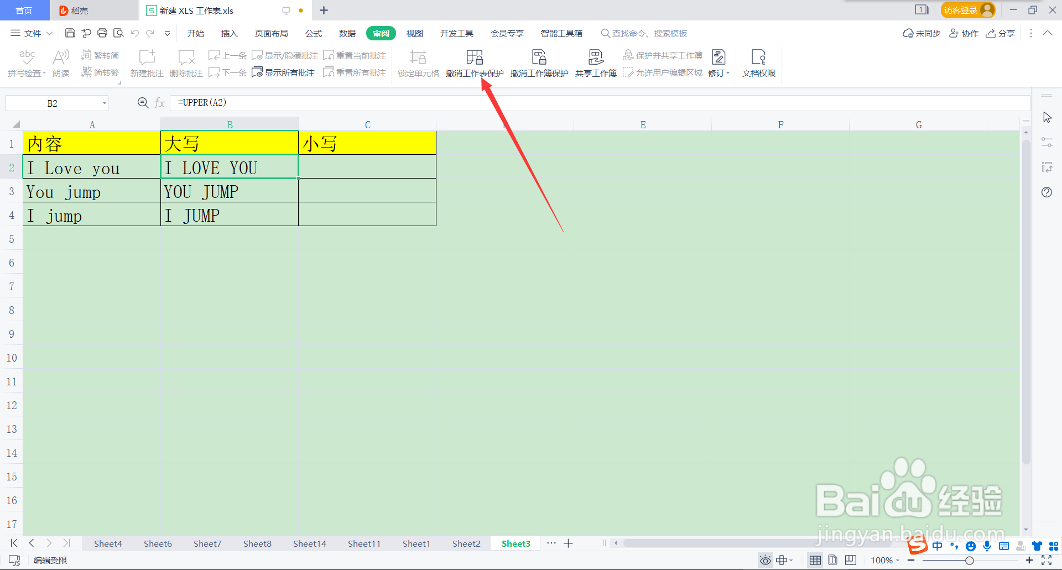The height and width of the screenshot is (570, 1062).
Task: Select the 锁定单元格 tool
Action: coord(418,62)
